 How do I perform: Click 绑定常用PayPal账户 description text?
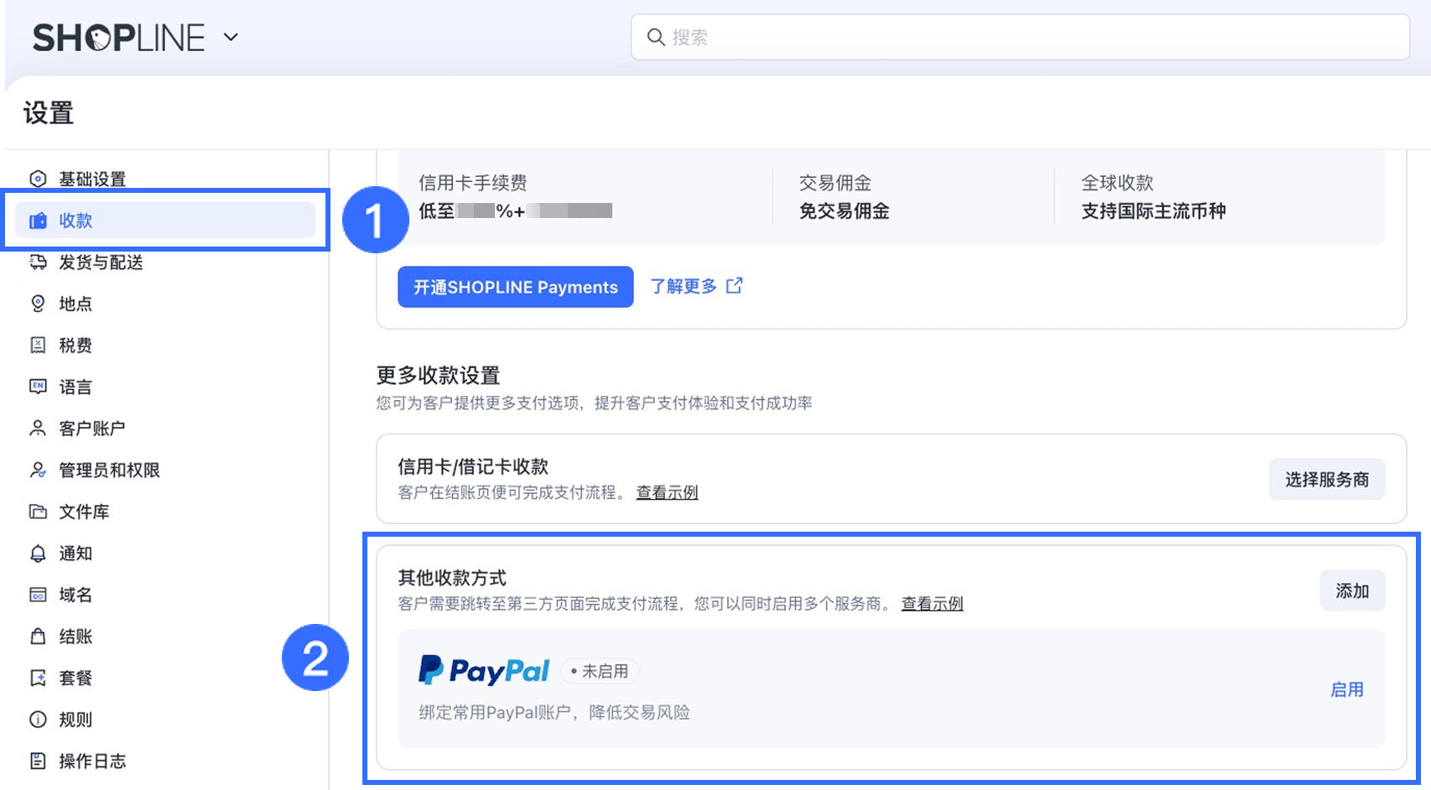554,713
